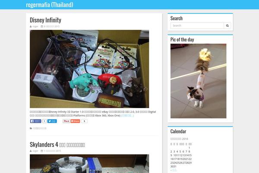Image resolution: width=259 pixels, height=173 pixels.
Task: Click the Facebook like button
Action: [35, 121]
